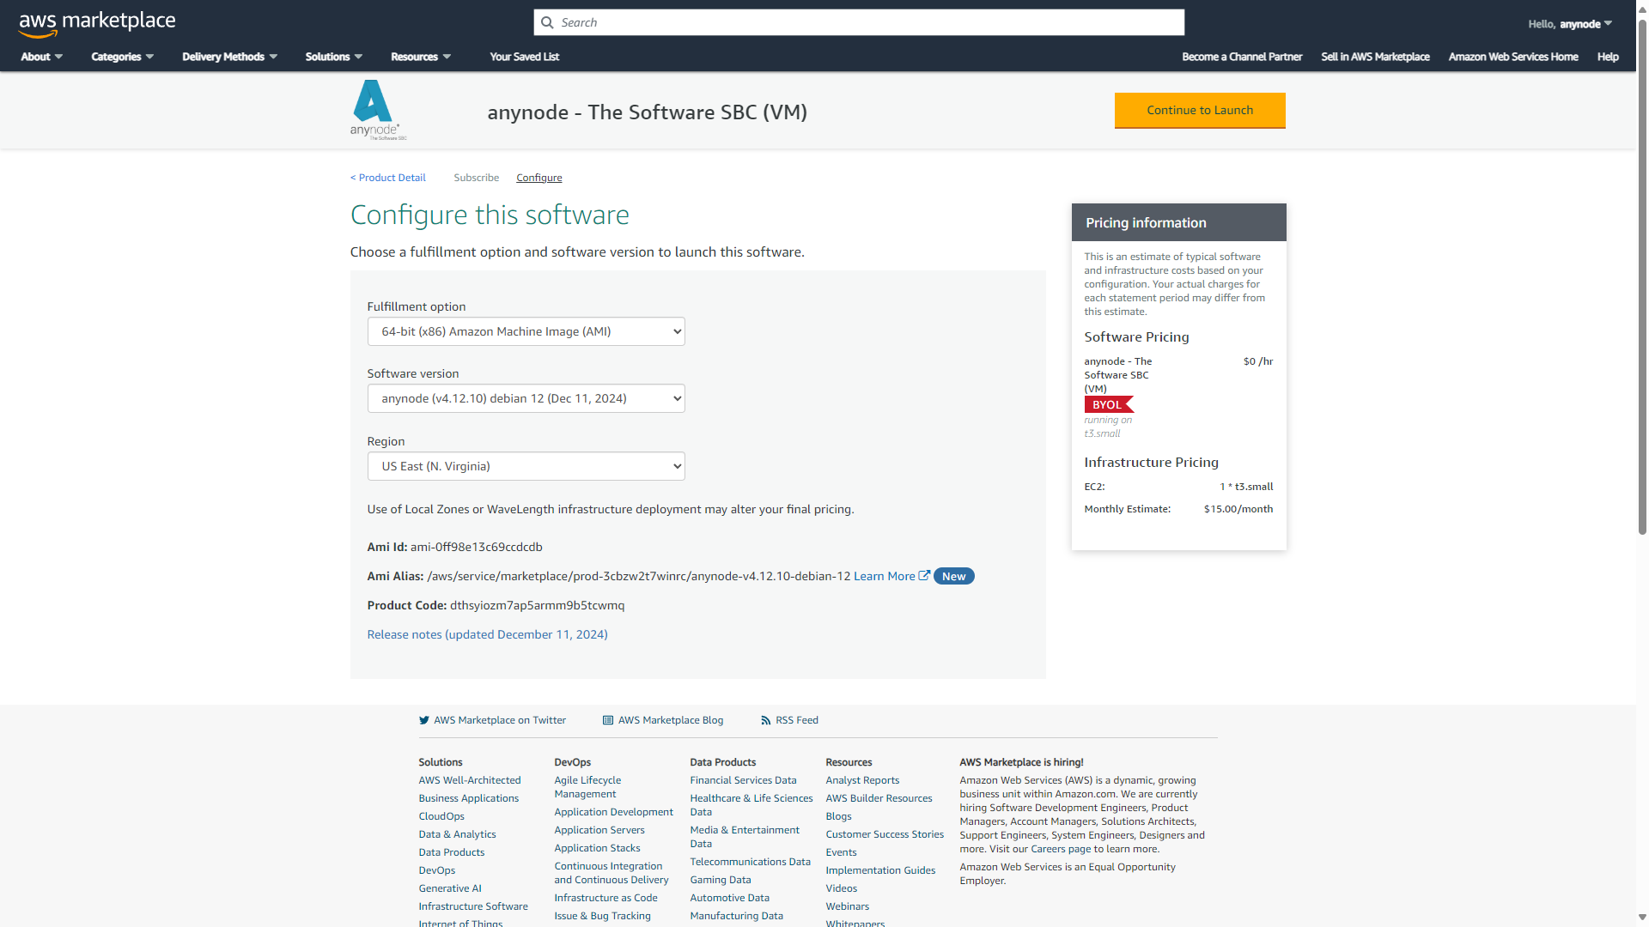The height and width of the screenshot is (927, 1649).
Task: Expand the Software version dropdown
Action: (525, 397)
